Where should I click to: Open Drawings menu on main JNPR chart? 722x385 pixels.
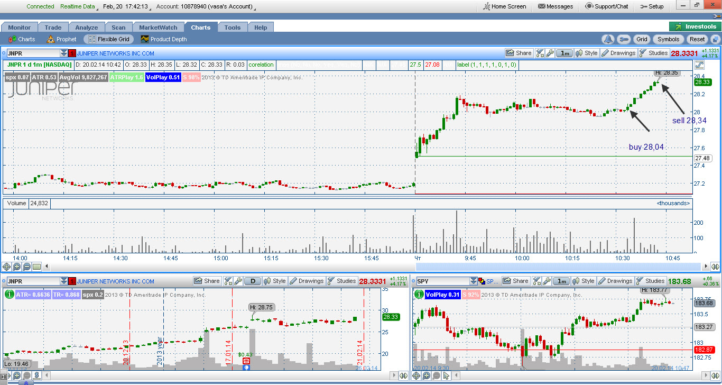pyautogui.click(x=618, y=53)
